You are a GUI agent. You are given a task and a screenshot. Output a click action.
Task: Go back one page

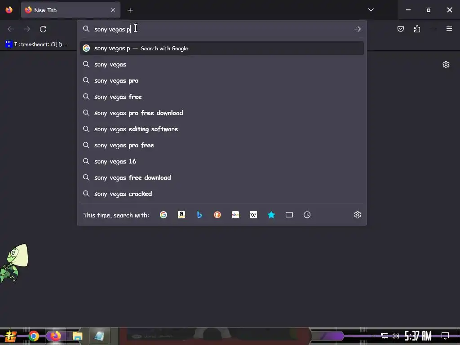[x=11, y=29]
